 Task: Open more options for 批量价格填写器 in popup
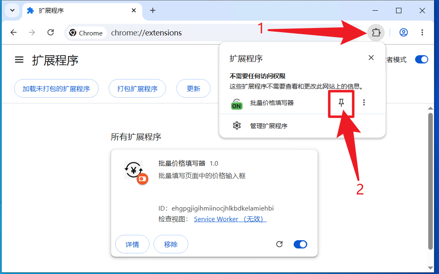click(x=364, y=103)
